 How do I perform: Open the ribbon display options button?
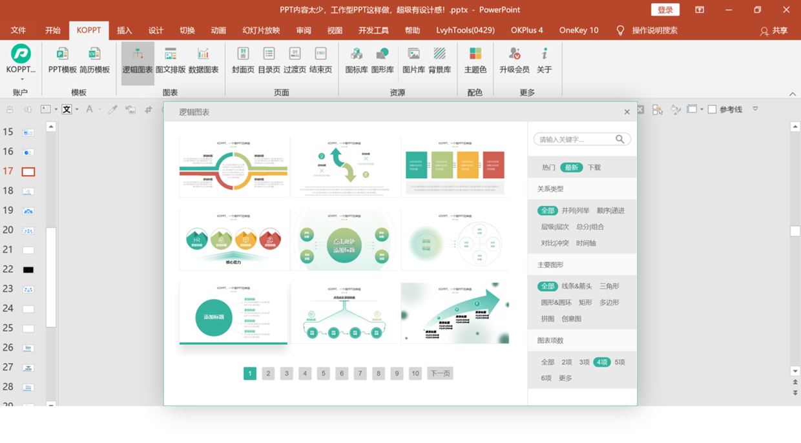700,10
